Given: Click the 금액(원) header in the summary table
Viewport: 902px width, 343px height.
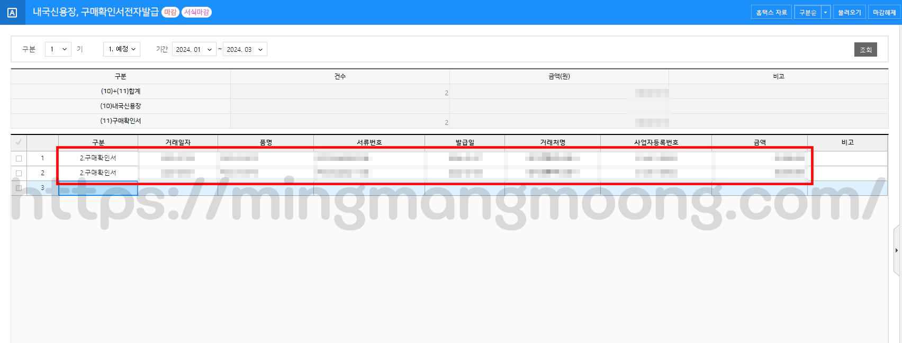Looking at the screenshot, I should pyautogui.click(x=559, y=76).
